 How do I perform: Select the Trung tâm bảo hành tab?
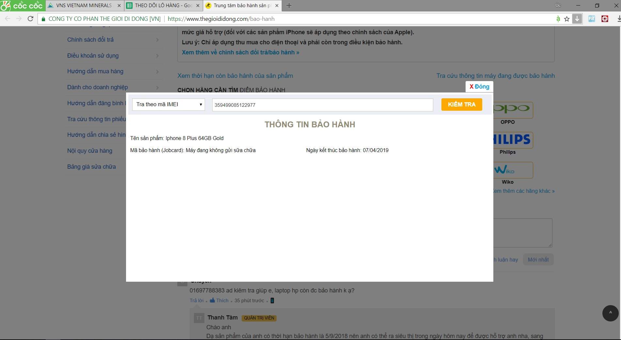coord(242,6)
